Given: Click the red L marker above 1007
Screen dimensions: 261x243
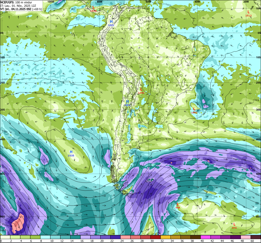Looking at the screenshot, I should pyautogui.click(x=194, y=109).
